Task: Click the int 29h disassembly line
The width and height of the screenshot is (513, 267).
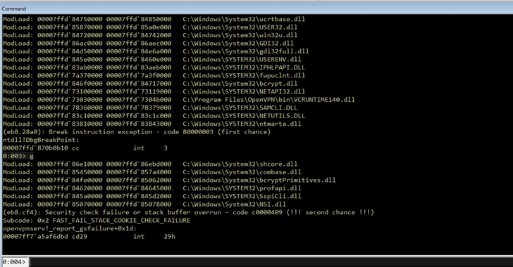Action: click(89, 236)
